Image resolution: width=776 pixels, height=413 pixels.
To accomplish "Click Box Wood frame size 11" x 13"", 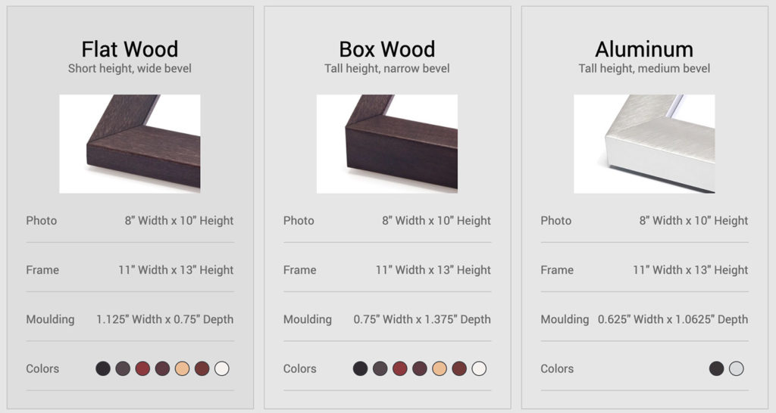I will pyautogui.click(x=433, y=270).
